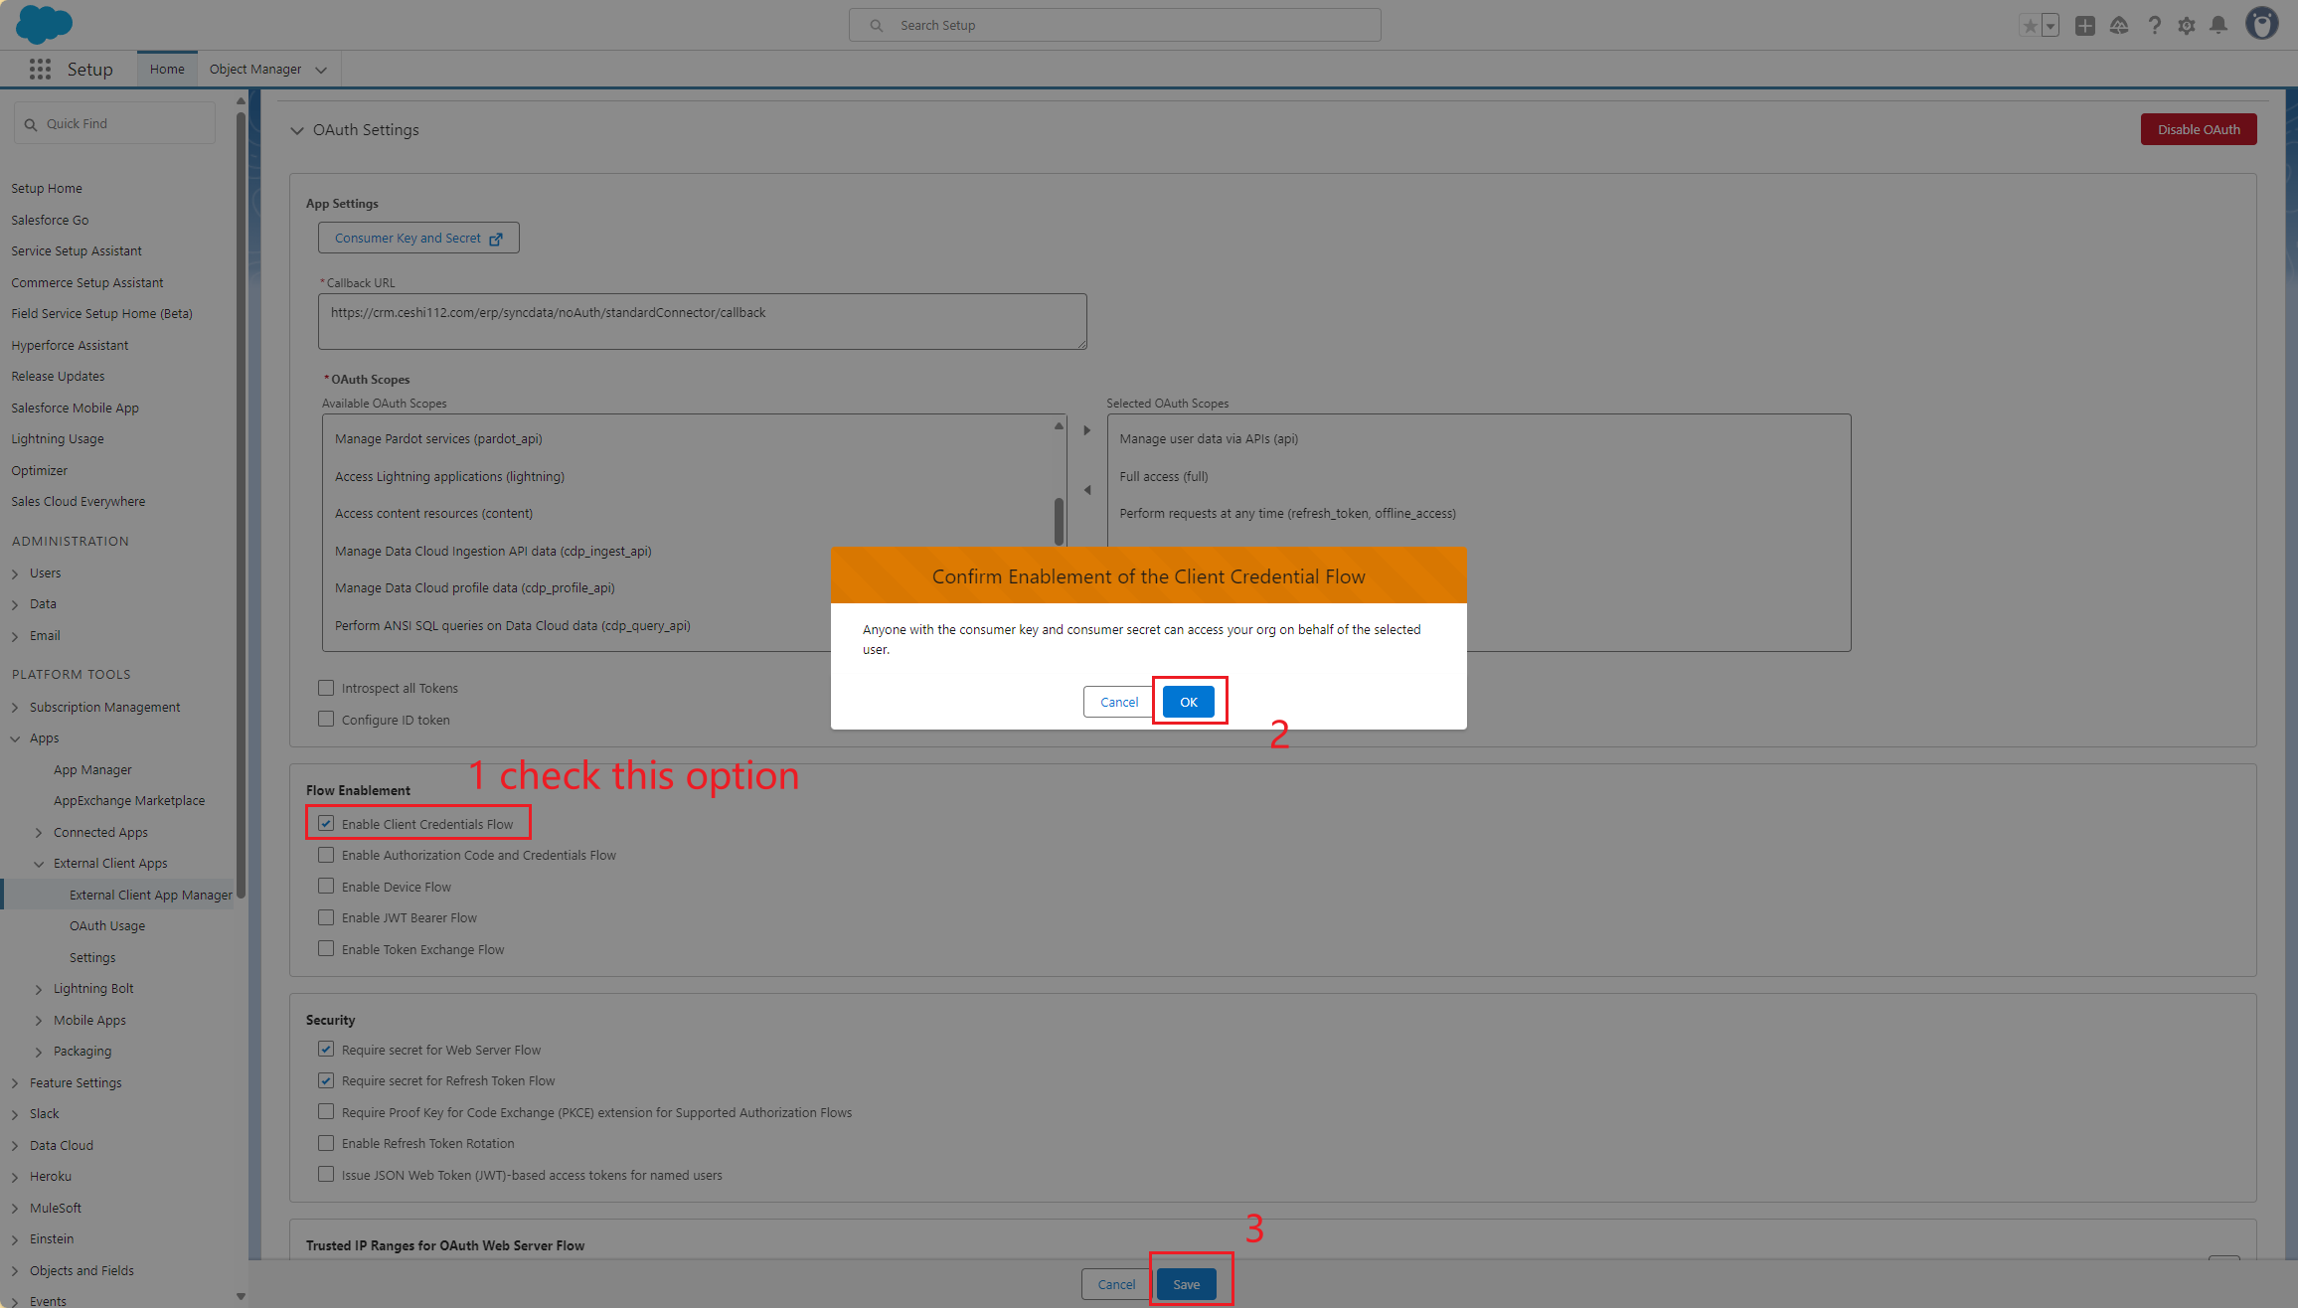Check Enable Refresh Token Rotation
Image resolution: width=2298 pixels, height=1308 pixels.
click(326, 1143)
